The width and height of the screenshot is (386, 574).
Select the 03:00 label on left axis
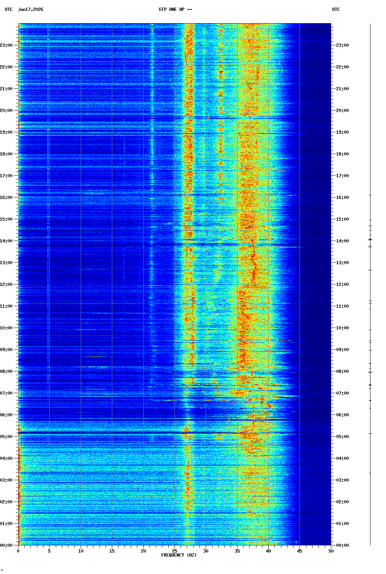point(7,480)
